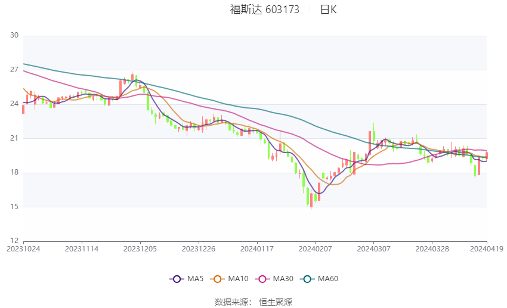Click the y-axis value 24
507x308 pixels.
tap(14, 104)
